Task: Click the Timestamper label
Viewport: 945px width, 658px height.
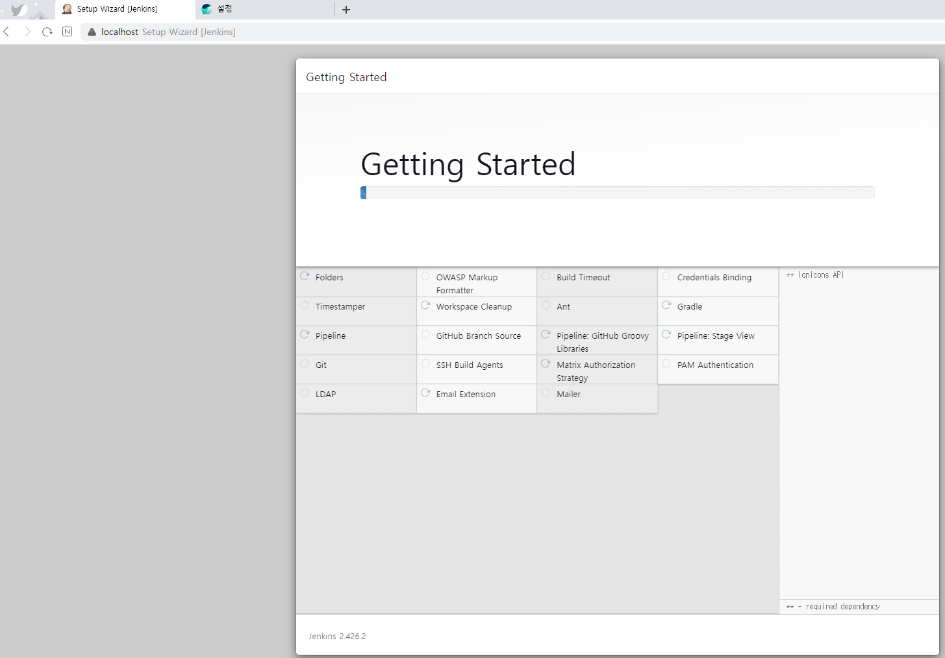Action: coord(340,306)
